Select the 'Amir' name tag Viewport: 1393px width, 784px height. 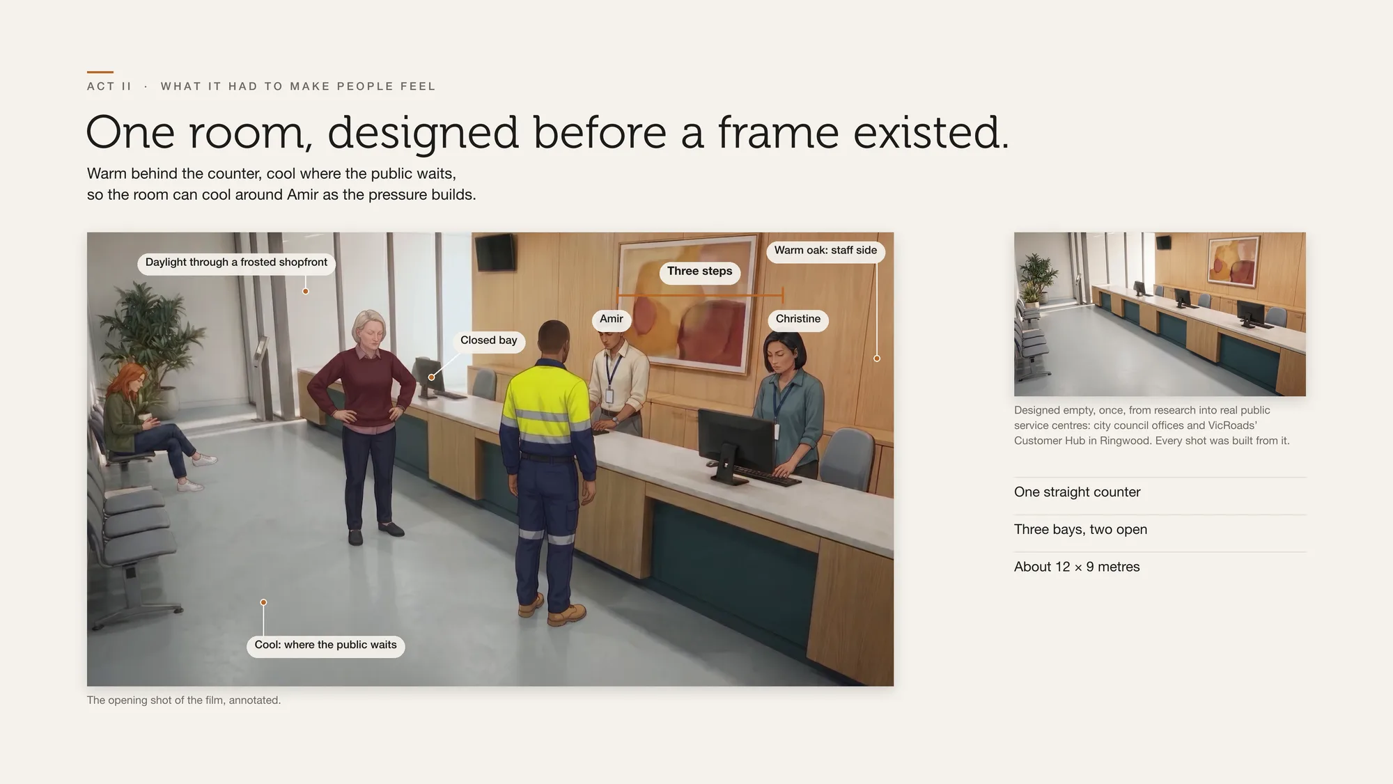(x=611, y=319)
